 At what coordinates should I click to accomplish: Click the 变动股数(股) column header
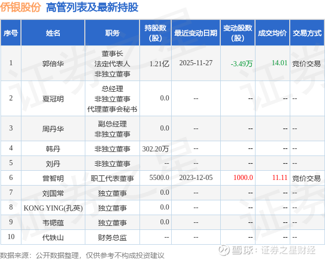click(238, 33)
